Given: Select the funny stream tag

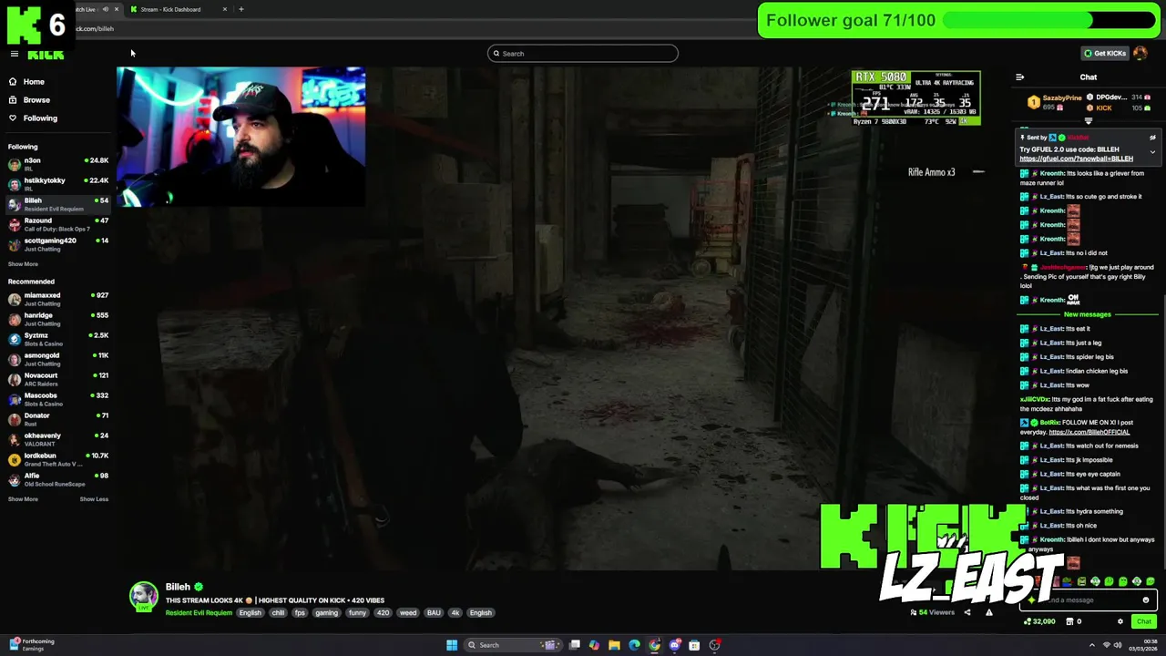Looking at the screenshot, I should click(x=357, y=613).
